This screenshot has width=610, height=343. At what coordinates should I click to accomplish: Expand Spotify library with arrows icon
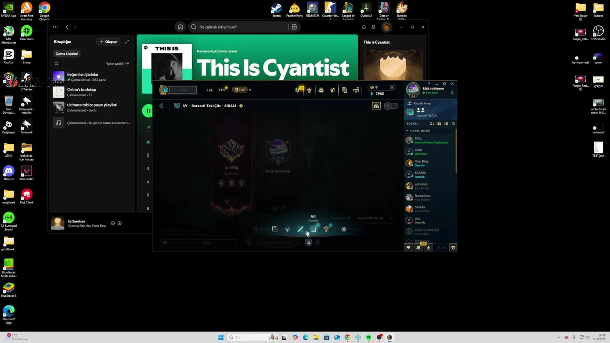[127, 42]
